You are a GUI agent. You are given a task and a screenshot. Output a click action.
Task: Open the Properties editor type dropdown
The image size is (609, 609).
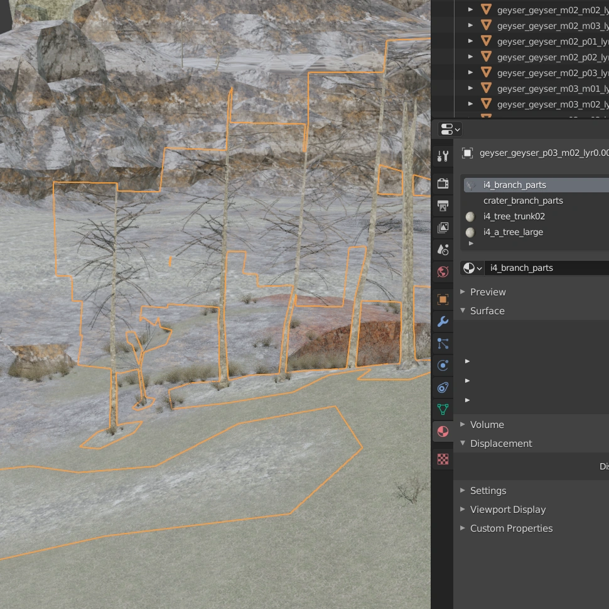coord(450,129)
